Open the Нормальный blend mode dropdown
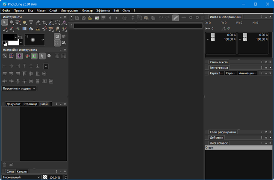Viewport: 274px width, 180px height. pos(21,177)
